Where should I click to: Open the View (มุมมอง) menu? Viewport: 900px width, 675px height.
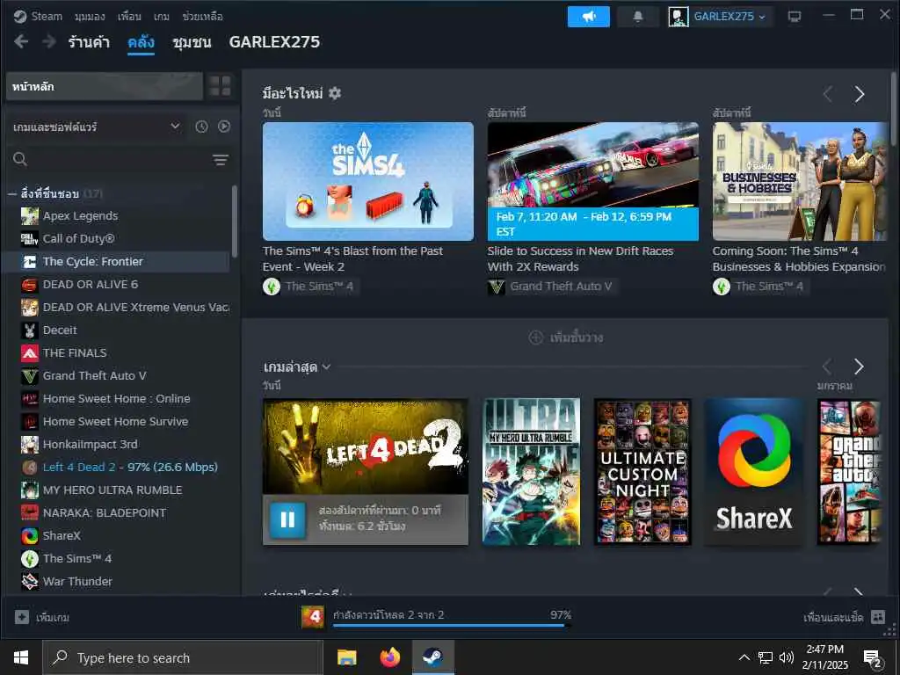coord(90,17)
